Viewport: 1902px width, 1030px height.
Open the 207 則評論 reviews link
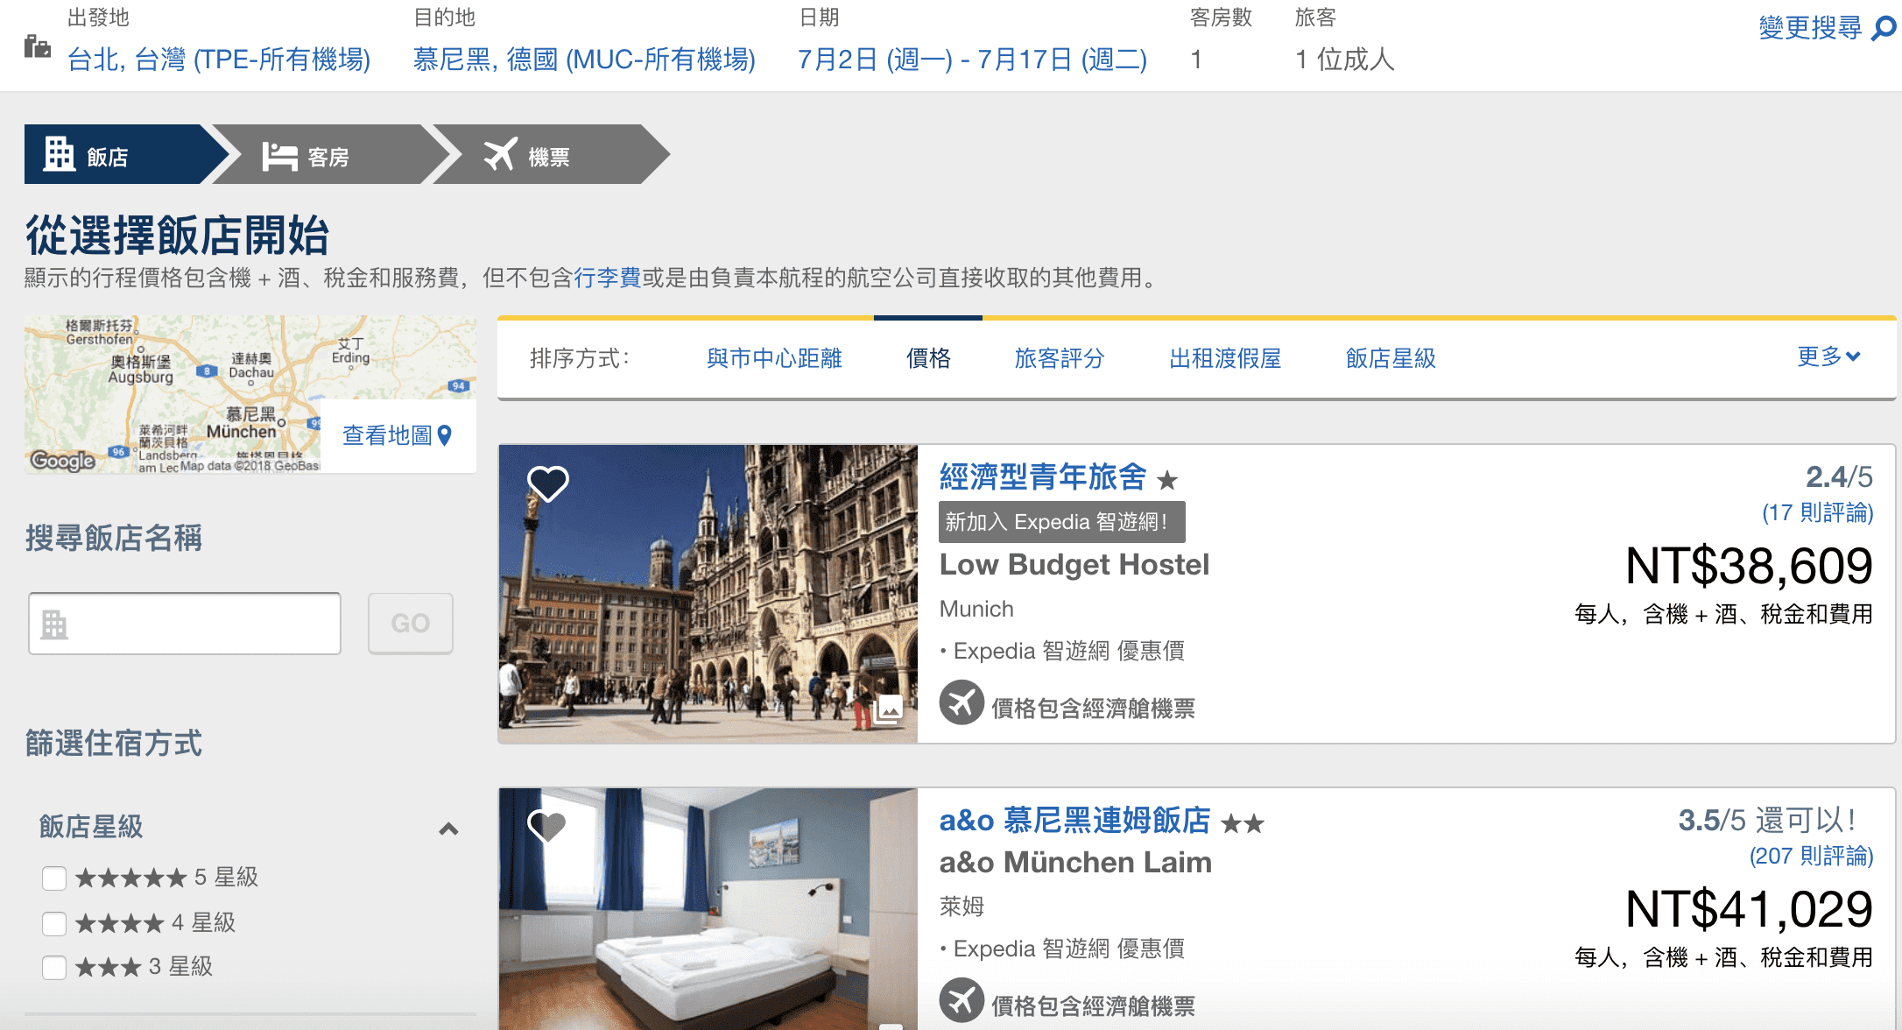[1811, 856]
